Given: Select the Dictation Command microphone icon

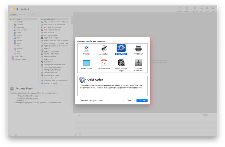Looking at the screenshot, I should (x=138, y=63).
